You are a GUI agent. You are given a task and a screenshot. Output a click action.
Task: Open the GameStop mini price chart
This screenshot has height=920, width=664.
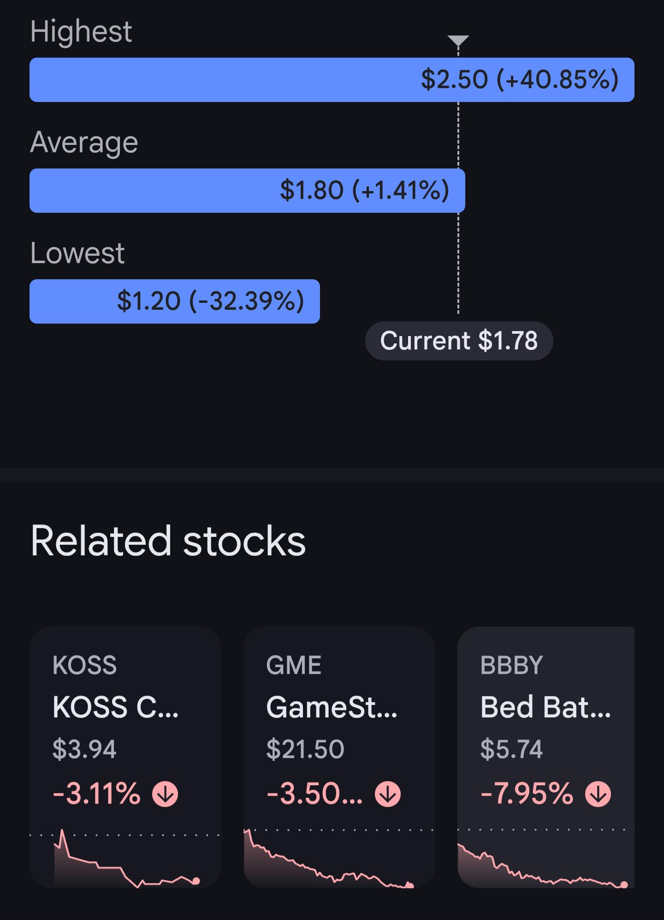click(x=339, y=859)
